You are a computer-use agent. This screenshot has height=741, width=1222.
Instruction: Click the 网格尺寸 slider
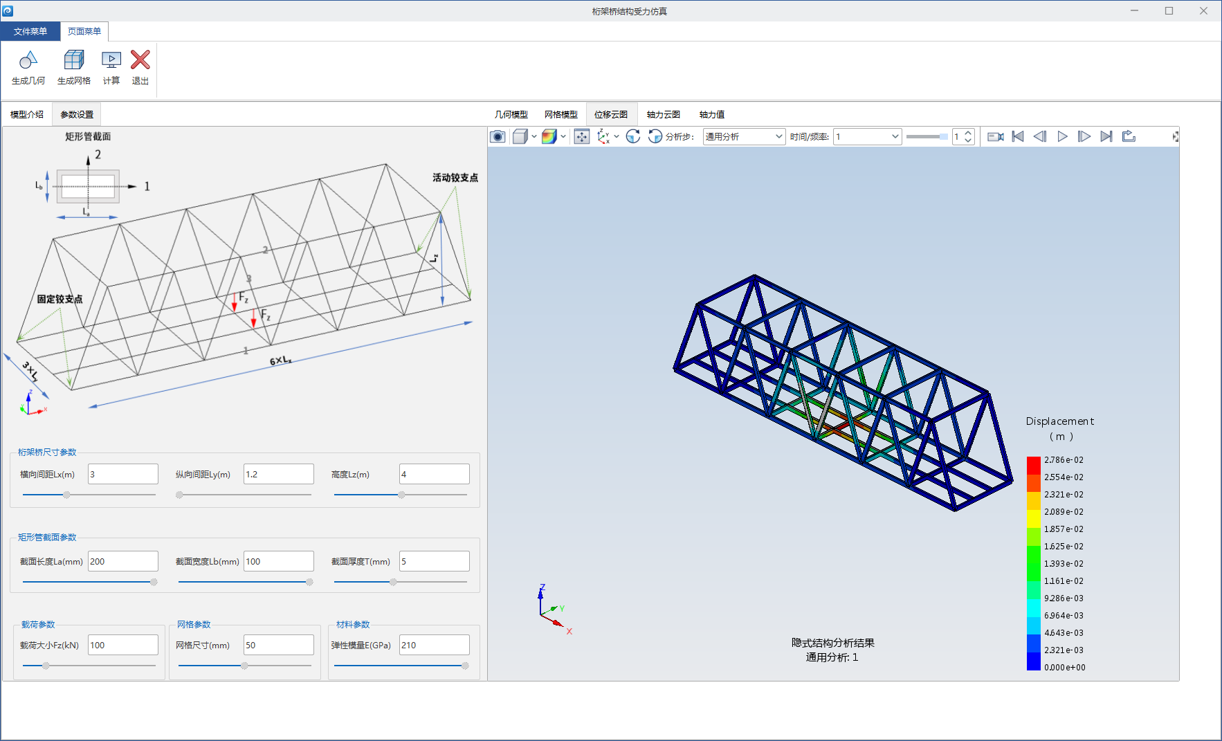click(245, 666)
